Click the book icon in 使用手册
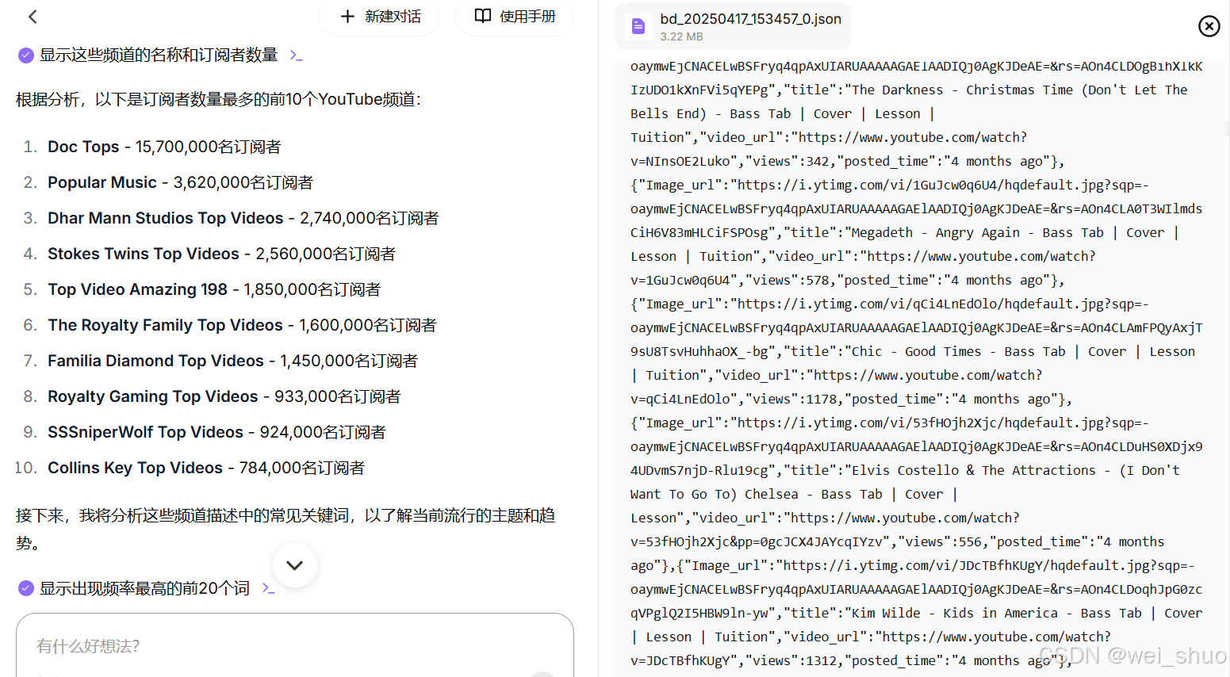This screenshot has height=677, width=1230. [483, 16]
